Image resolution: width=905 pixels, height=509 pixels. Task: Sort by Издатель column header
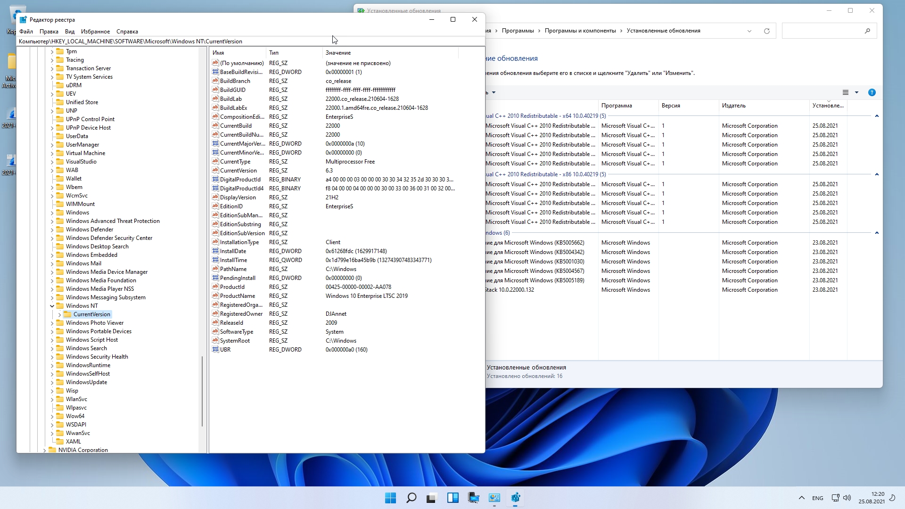[x=733, y=106]
